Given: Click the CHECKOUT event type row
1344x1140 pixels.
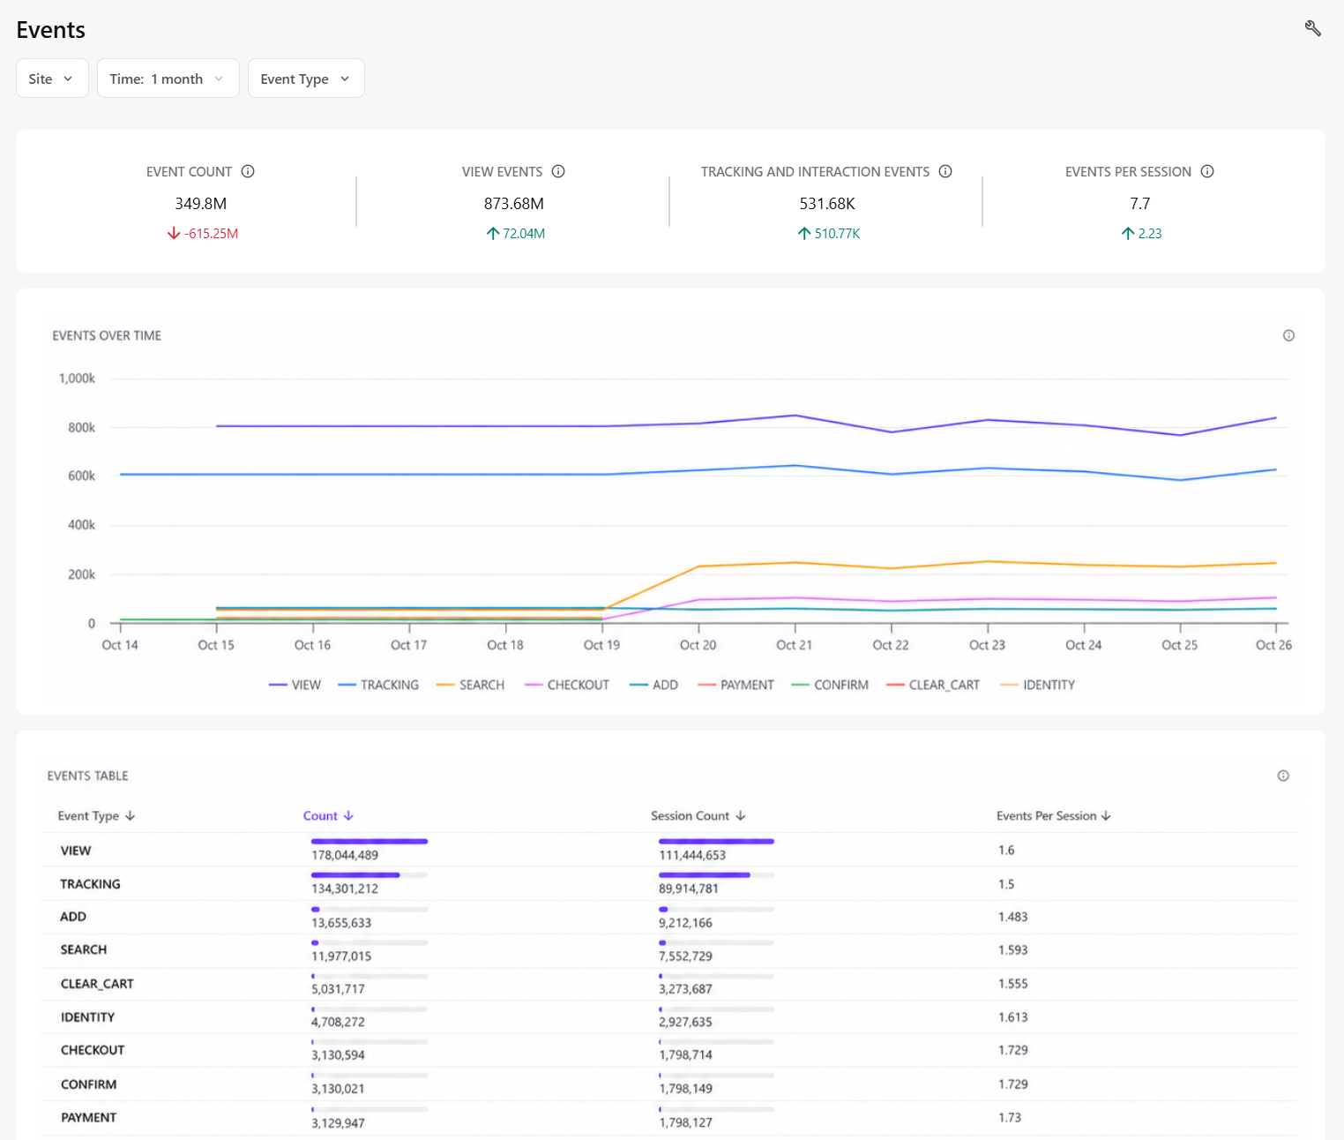Looking at the screenshot, I should tap(669, 1051).
